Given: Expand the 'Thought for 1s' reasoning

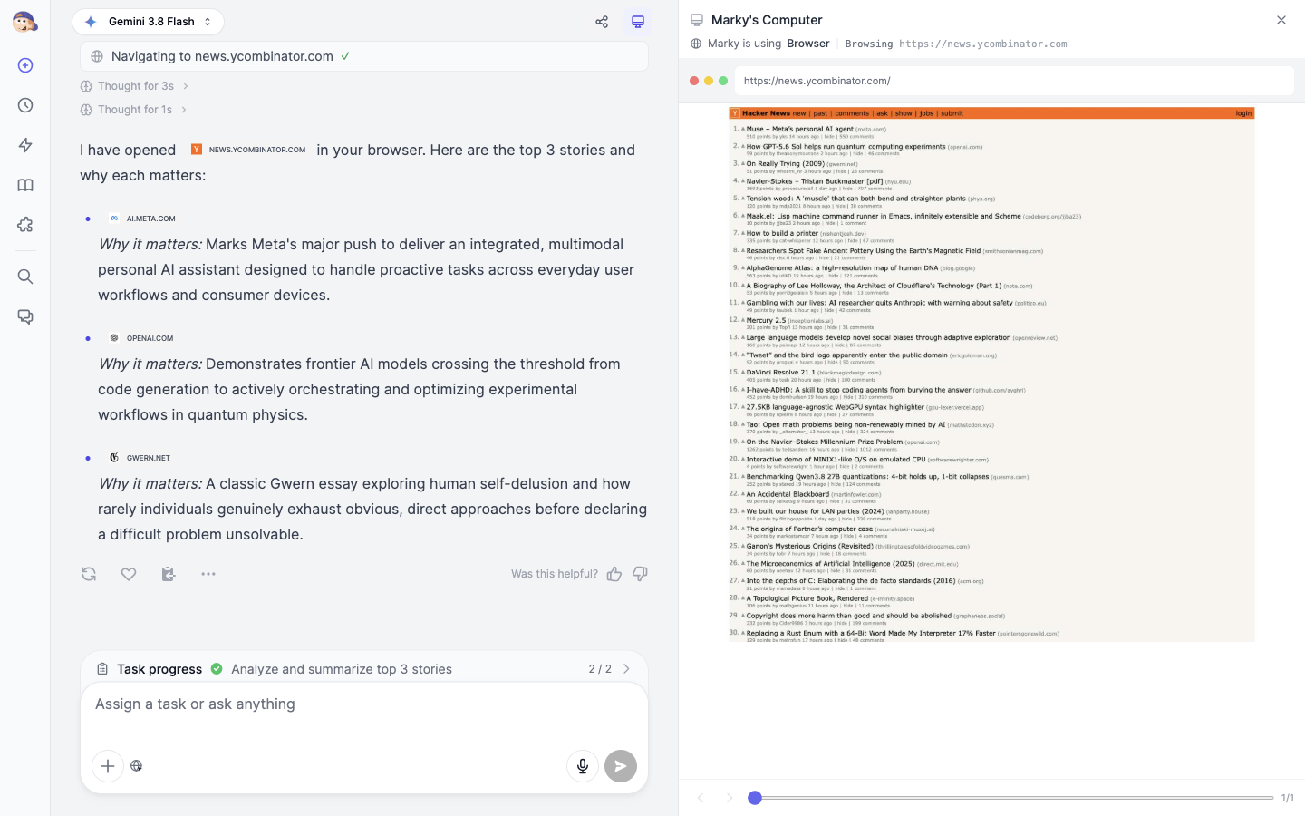Looking at the screenshot, I should click(x=133, y=110).
